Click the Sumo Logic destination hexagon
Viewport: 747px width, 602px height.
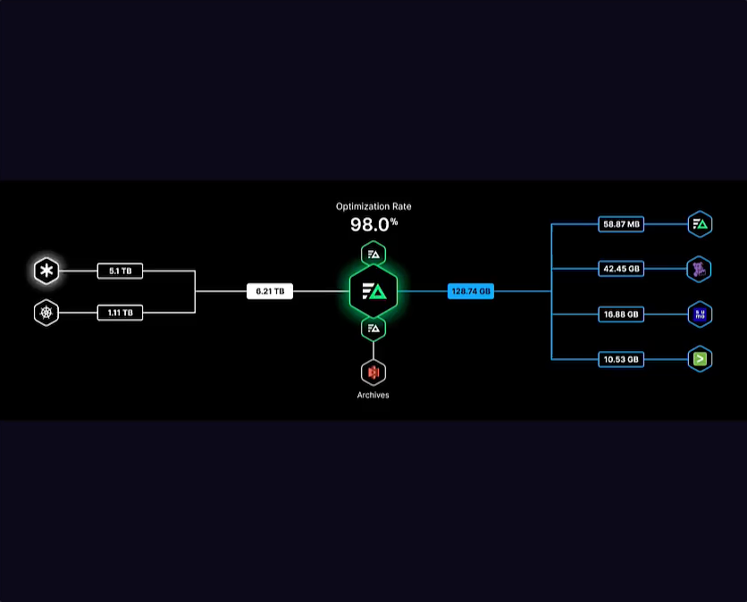pos(700,314)
